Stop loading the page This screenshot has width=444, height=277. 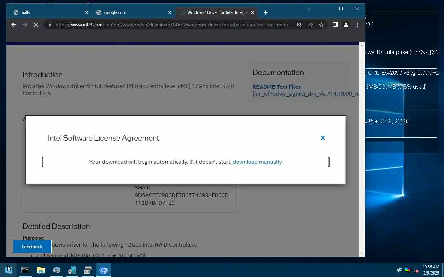coord(36,25)
